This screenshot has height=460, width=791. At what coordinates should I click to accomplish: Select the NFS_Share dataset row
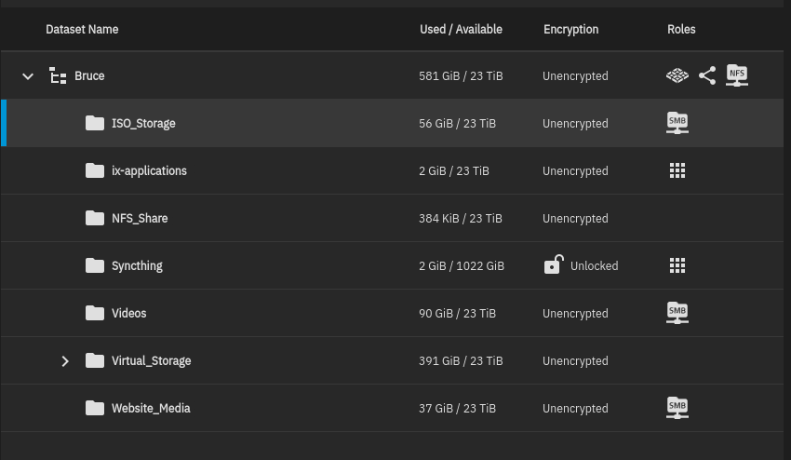393,218
